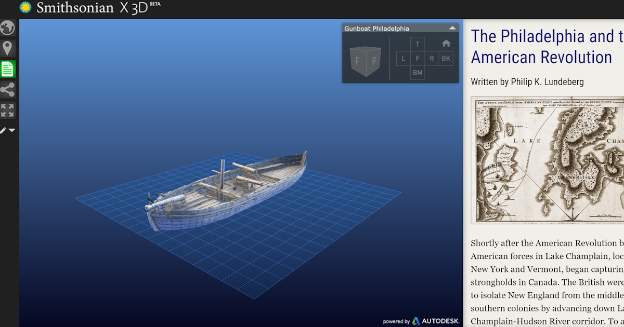Viewport: 624px width, 327px height.
Task: Click the Lake Champlain map image
Action: (x=547, y=160)
